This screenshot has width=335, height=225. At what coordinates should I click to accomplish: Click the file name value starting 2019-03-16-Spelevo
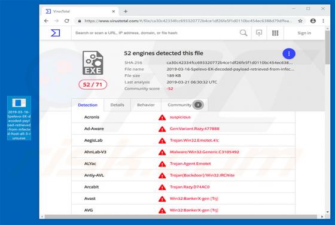pos(230,69)
